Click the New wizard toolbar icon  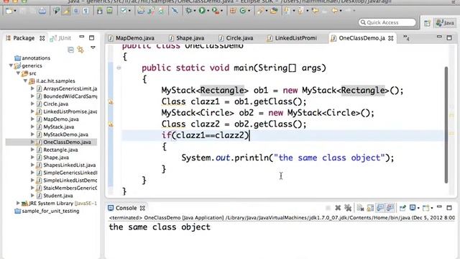tap(9, 11)
